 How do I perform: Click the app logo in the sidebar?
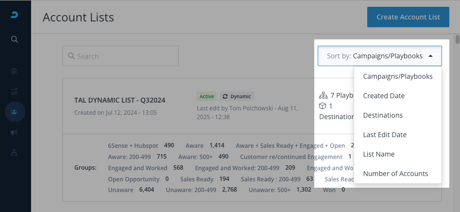coord(15,16)
